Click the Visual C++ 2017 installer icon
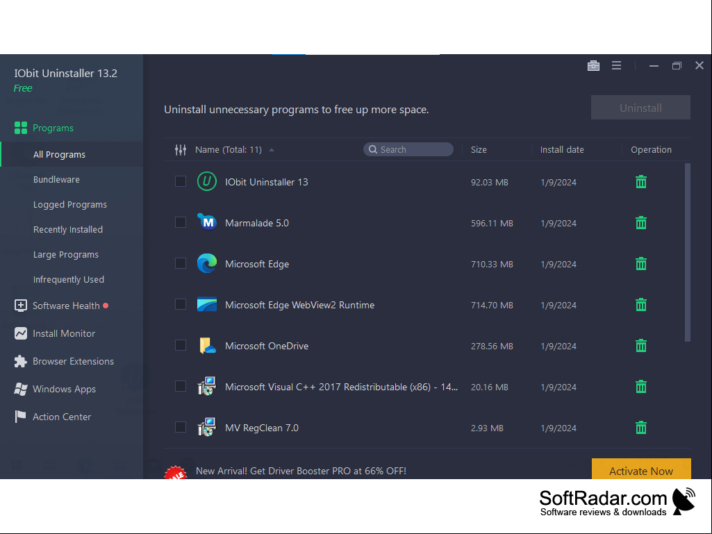Viewport: 712px width, 534px height. click(206, 386)
